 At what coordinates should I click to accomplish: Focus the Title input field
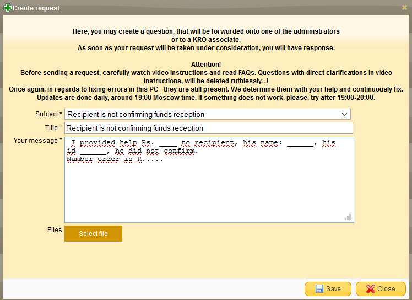tap(209, 128)
